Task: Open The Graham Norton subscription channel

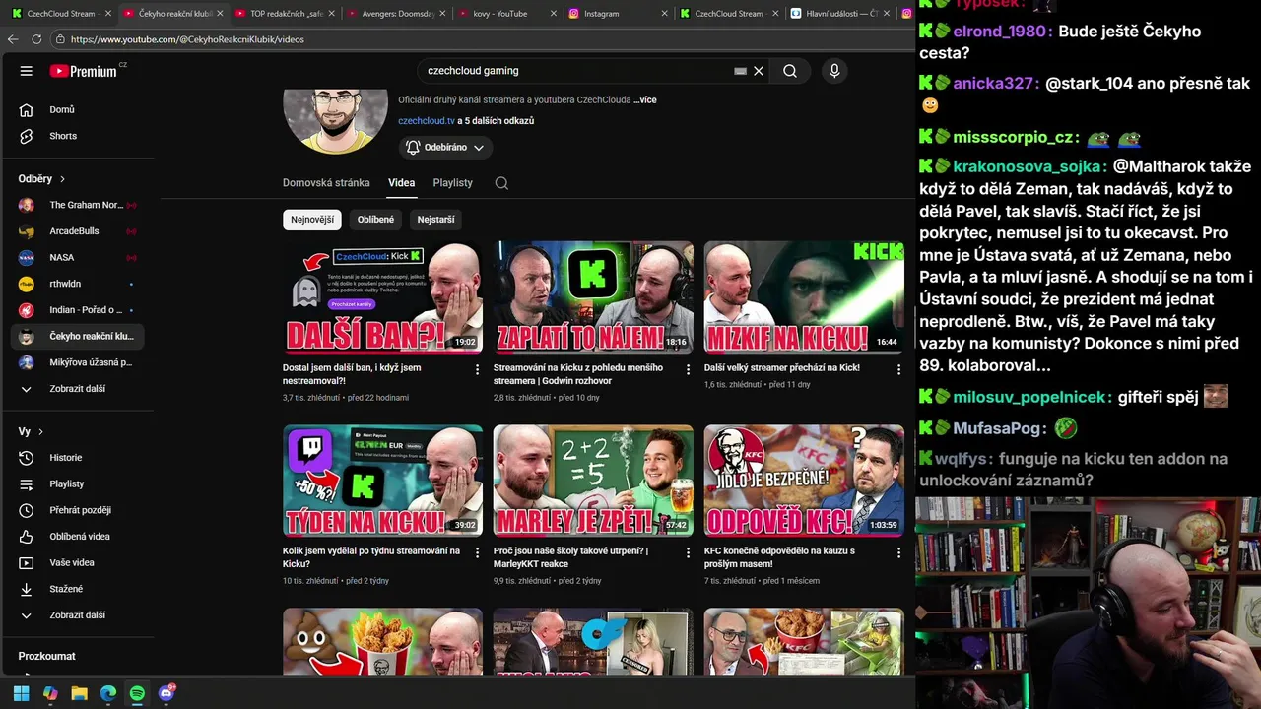Action: click(x=77, y=205)
